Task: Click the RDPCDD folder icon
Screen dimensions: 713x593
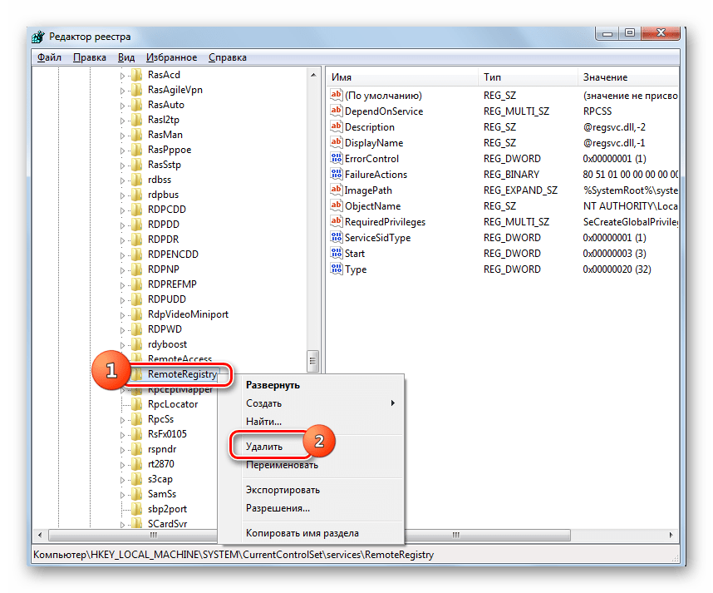Action: (x=137, y=210)
